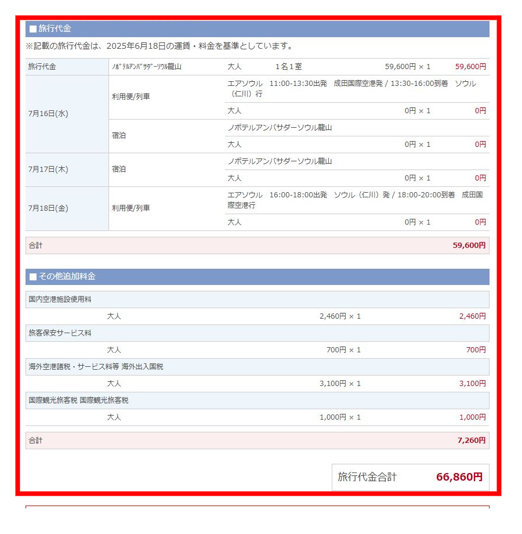Click the 旅行代金 row label cell
The width and height of the screenshot is (522, 534).
point(67,67)
